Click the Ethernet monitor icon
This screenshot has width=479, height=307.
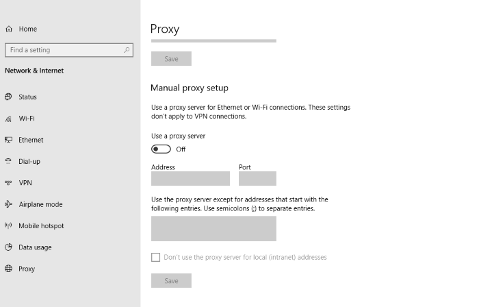[x=9, y=140]
